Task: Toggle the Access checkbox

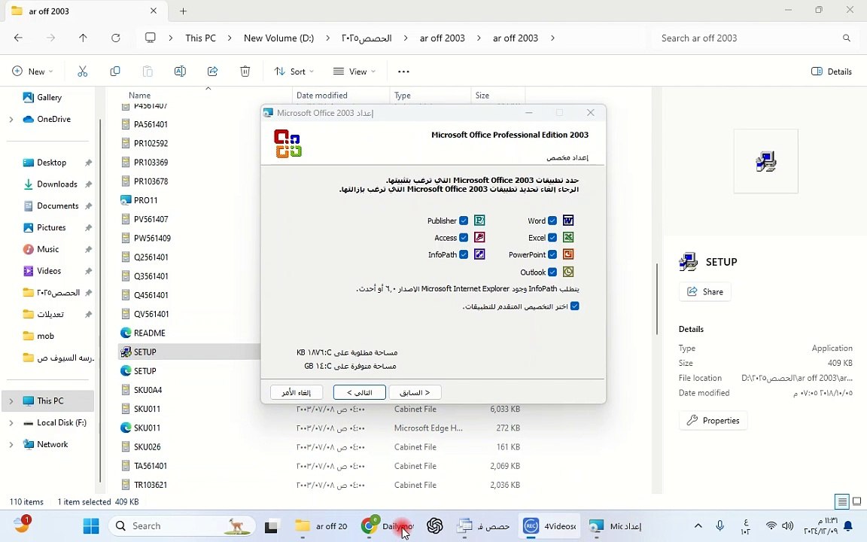Action: click(x=464, y=238)
